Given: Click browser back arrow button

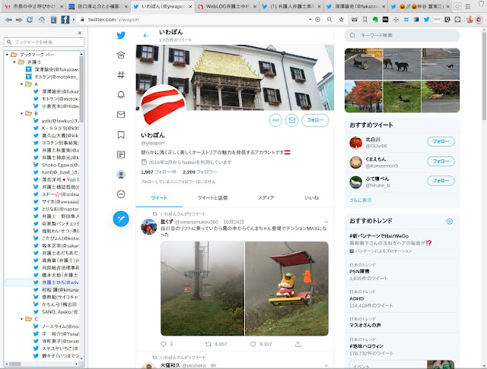Looking at the screenshot, I should click(8, 20).
